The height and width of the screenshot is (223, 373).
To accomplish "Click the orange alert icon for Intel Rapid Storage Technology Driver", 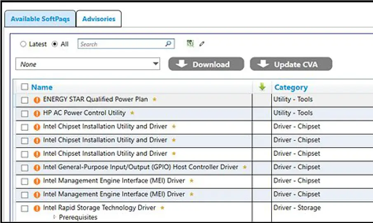I will pos(37,209).
